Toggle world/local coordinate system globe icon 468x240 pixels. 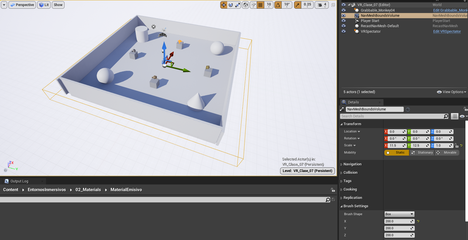click(245, 5)
